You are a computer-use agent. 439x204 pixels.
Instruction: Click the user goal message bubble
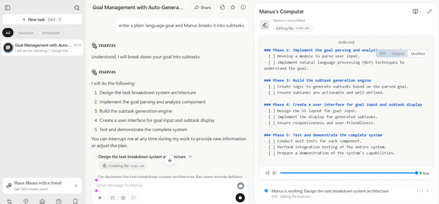point(182,25)
